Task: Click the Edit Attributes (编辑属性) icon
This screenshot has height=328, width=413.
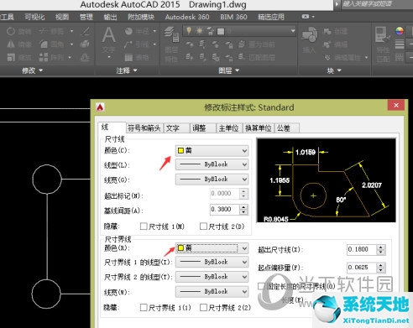Action: [327, 57]
